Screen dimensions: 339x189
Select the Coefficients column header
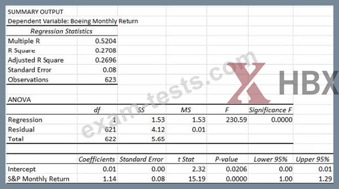[x=97, y=159]
